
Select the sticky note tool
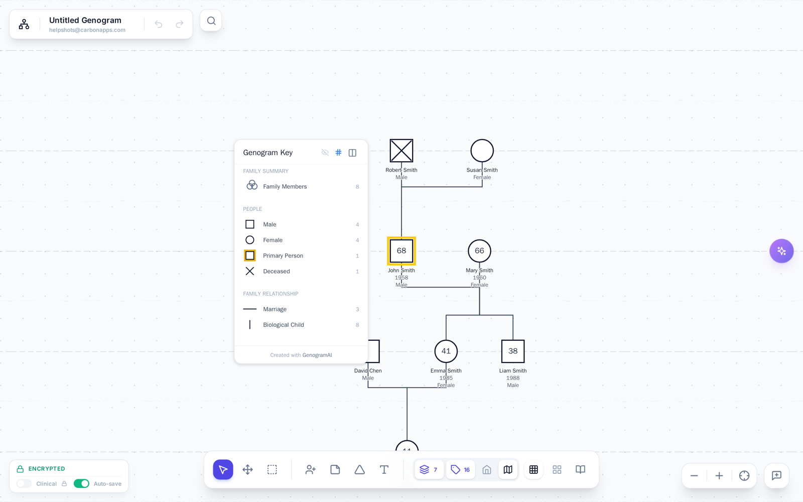(335, 469)
